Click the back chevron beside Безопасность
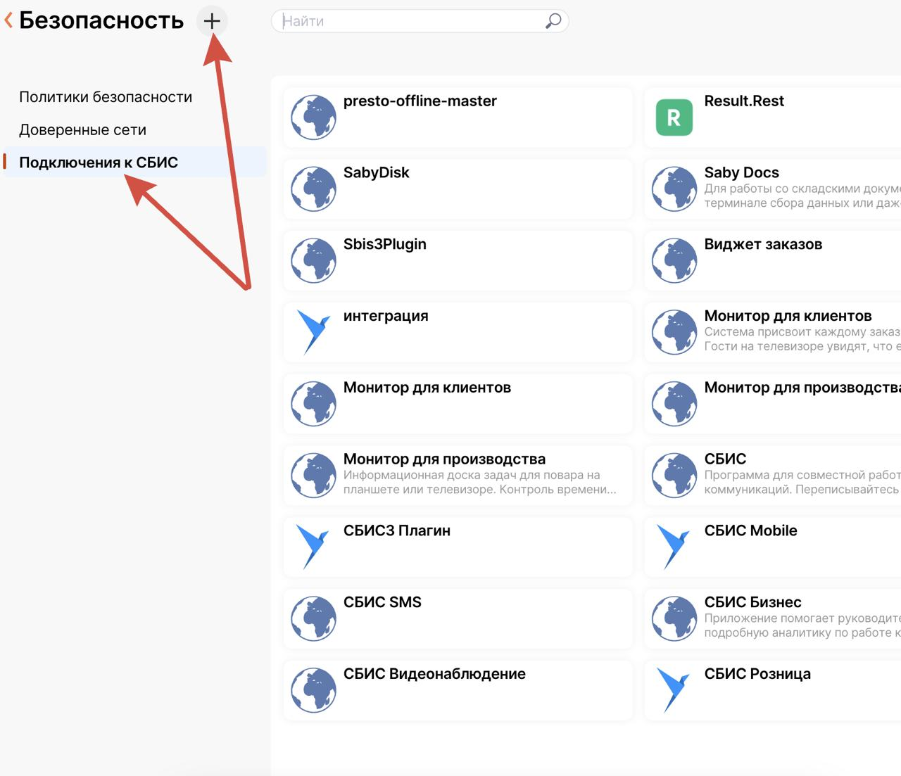901x776 pixels. click(8, 21)
